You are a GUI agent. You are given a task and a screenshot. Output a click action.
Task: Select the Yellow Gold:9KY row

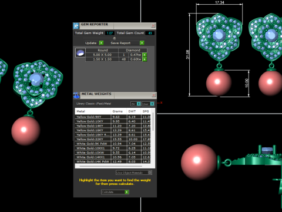point(113,117)
